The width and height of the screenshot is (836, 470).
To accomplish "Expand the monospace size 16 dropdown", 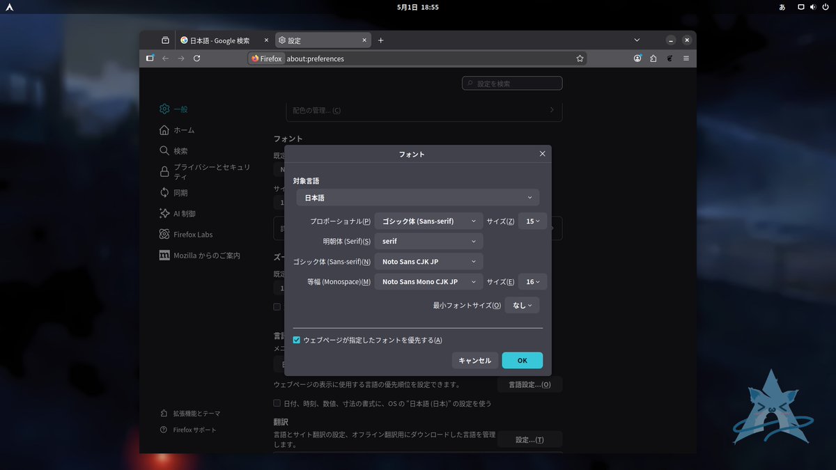I will (x=532, y=282).
